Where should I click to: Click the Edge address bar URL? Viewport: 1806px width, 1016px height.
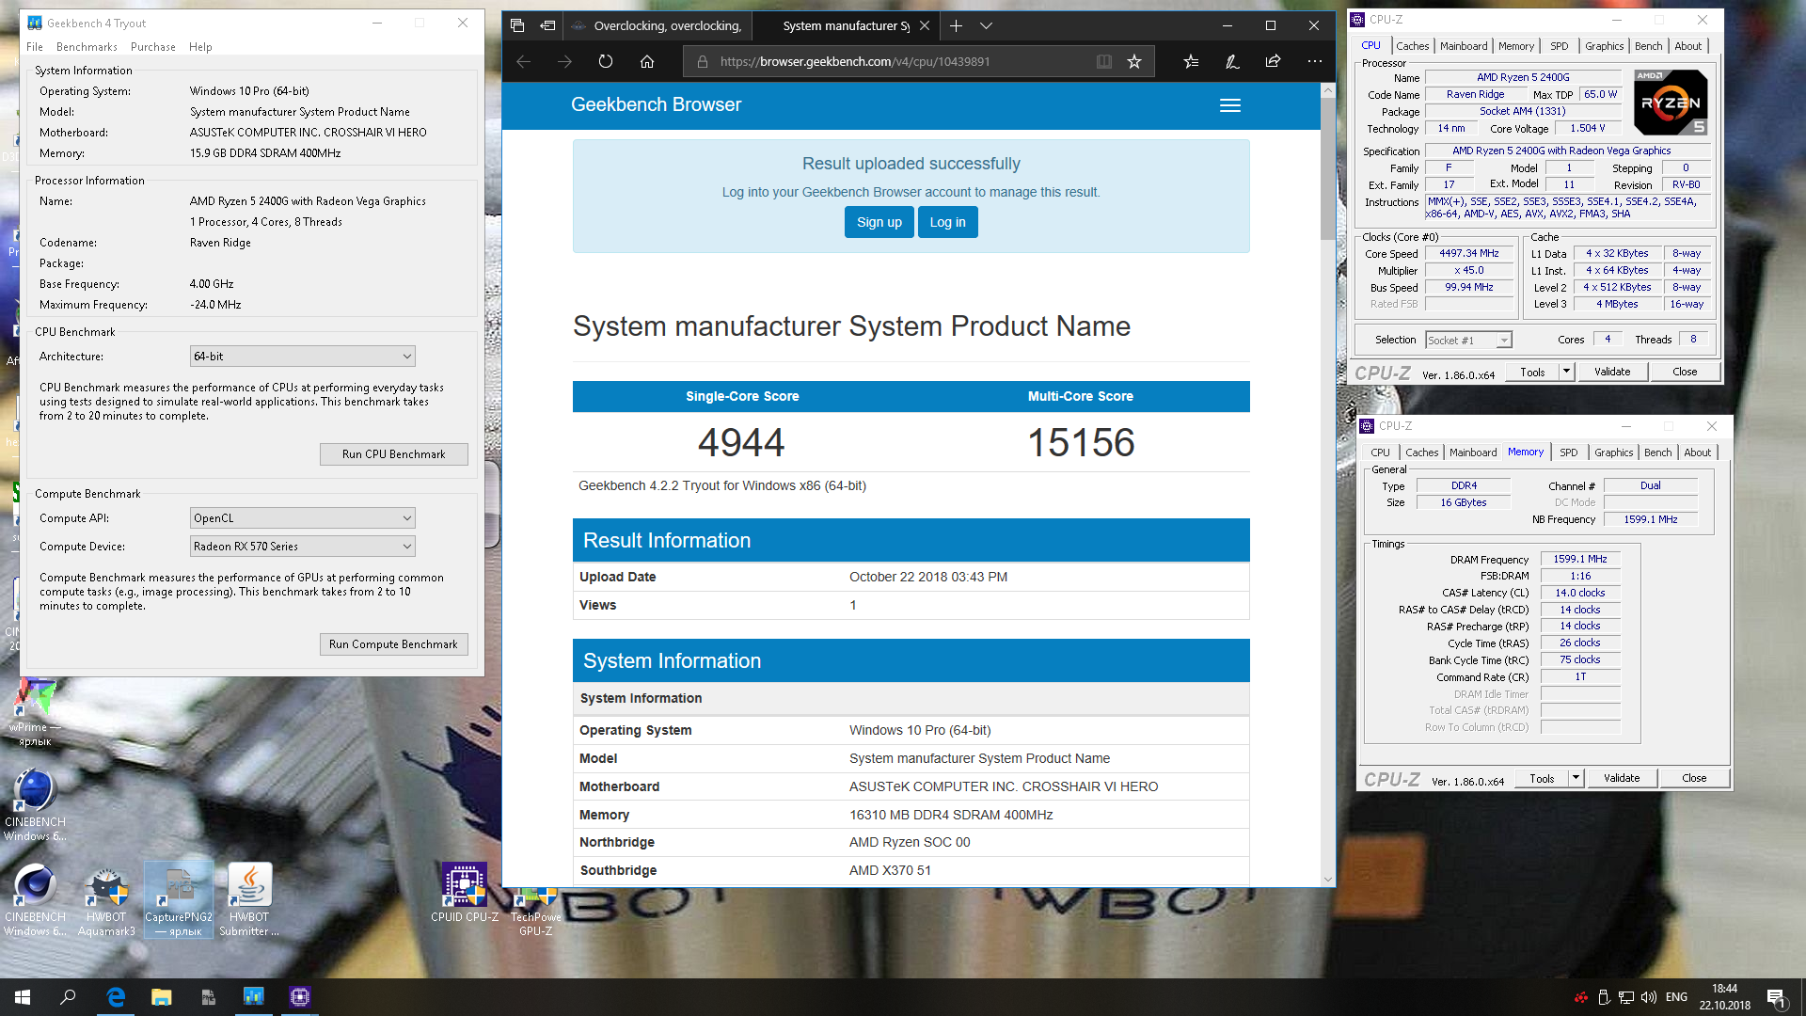854,62
